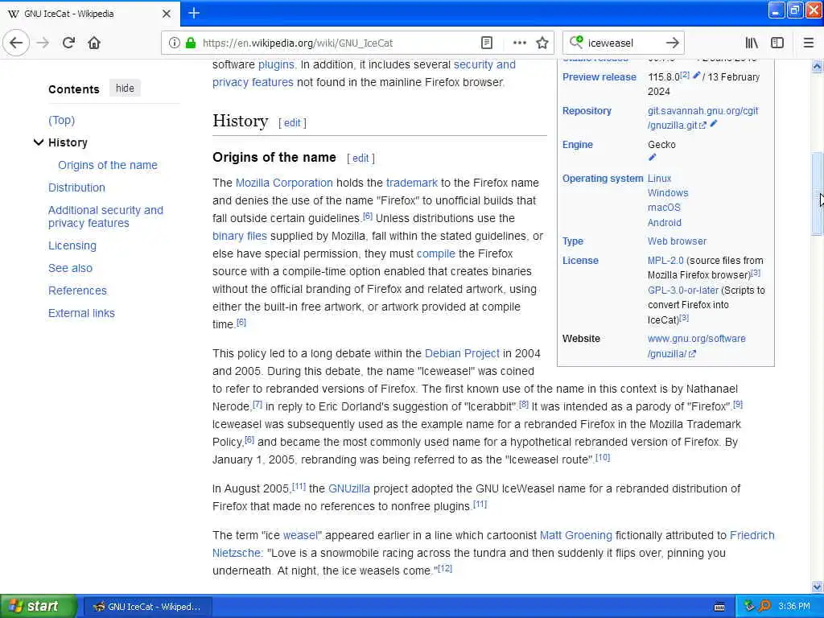This screenshot has width=824, height=618.
Task: Click edit link next to Origins of the name
Action: coord(360,159)
